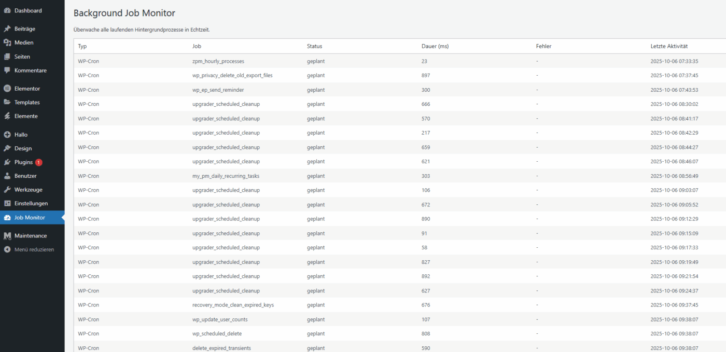The height and width of the screenshot is (352, 726).
Task: Click the Elementor logo icon
Action: point(7,89)
